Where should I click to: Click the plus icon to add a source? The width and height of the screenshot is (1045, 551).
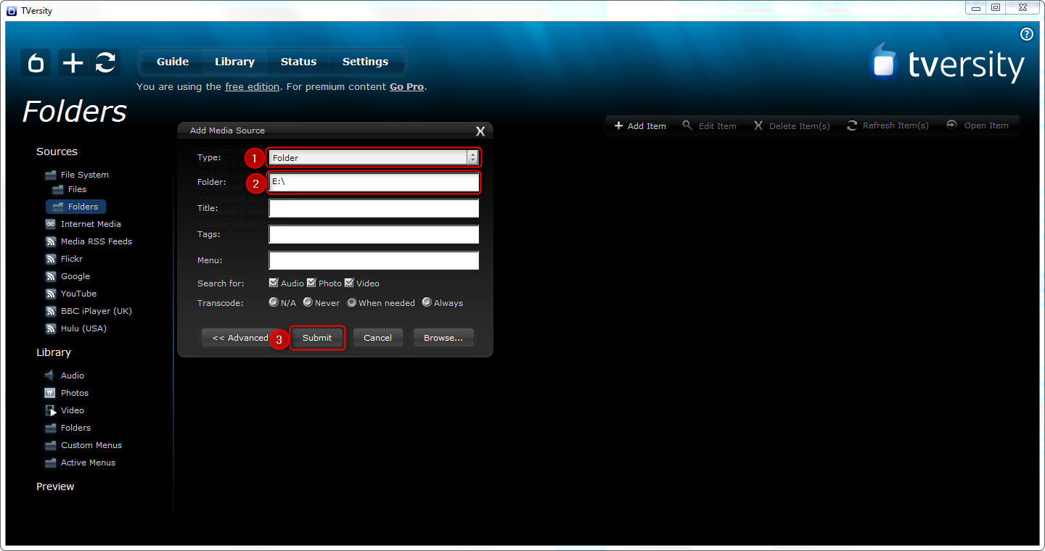point(71,62)
